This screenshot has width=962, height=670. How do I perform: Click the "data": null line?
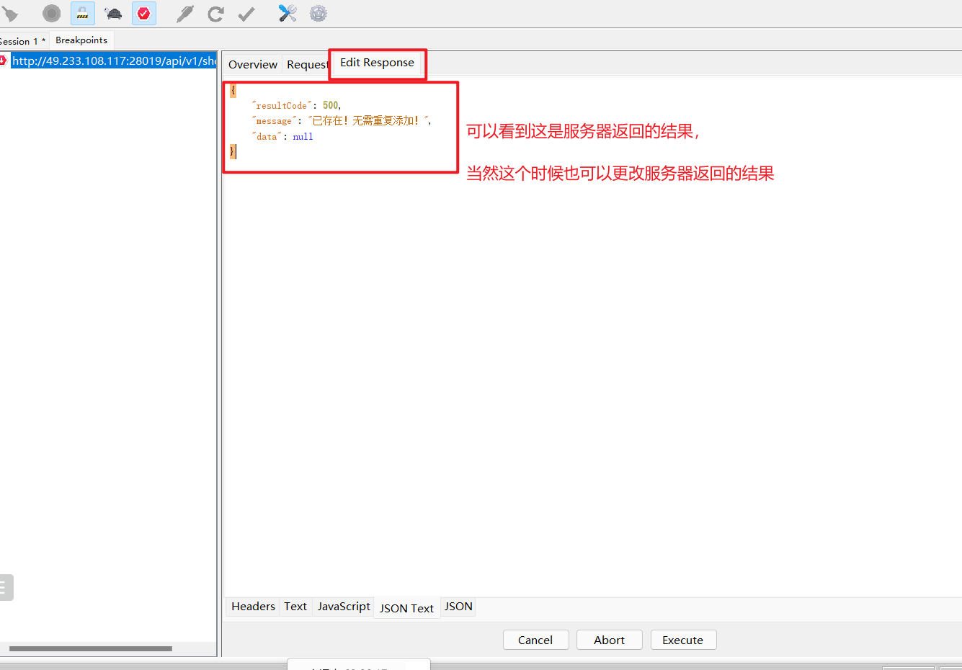[x=282, y=136]
